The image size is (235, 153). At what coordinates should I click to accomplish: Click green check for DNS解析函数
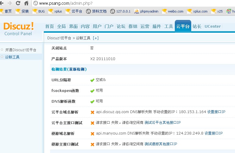[92, 102]
